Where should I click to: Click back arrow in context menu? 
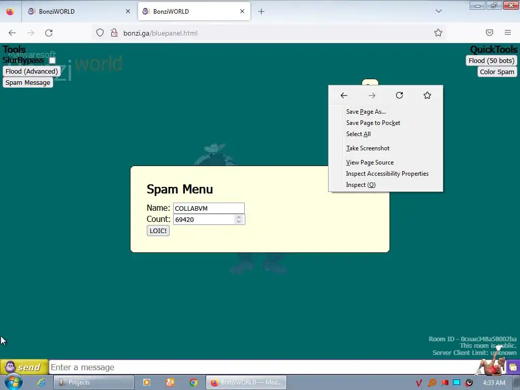[x=344, y=95]
